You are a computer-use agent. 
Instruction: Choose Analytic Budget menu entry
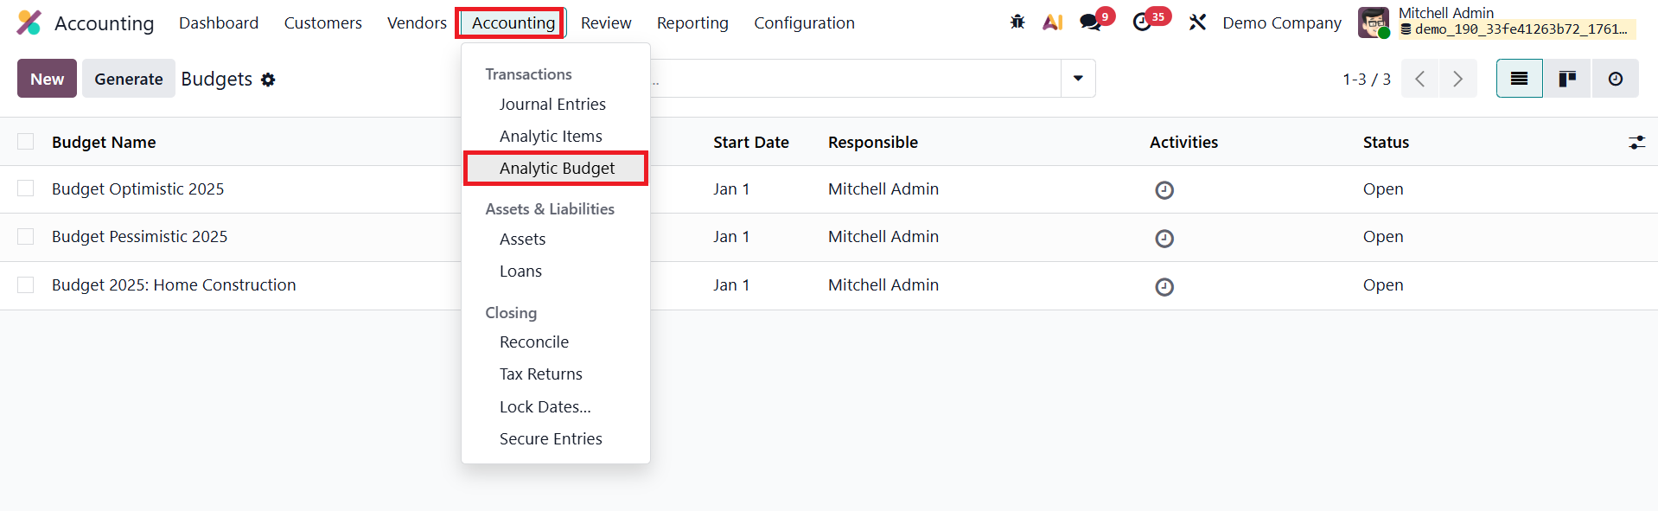tap(557, 169)
